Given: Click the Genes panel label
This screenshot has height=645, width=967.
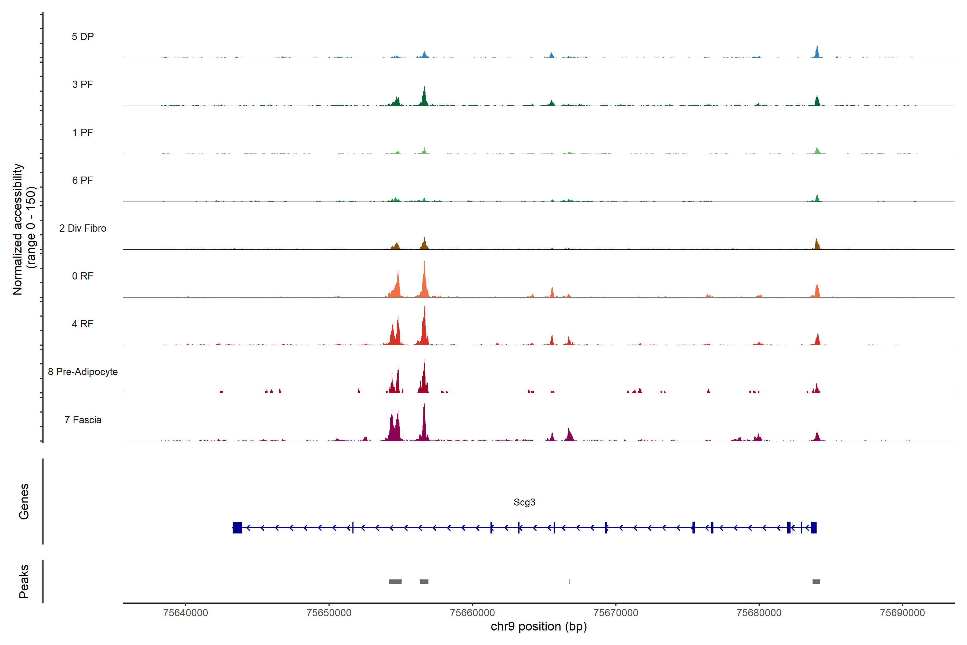Looking at the screenshot, I should point(24,501).
